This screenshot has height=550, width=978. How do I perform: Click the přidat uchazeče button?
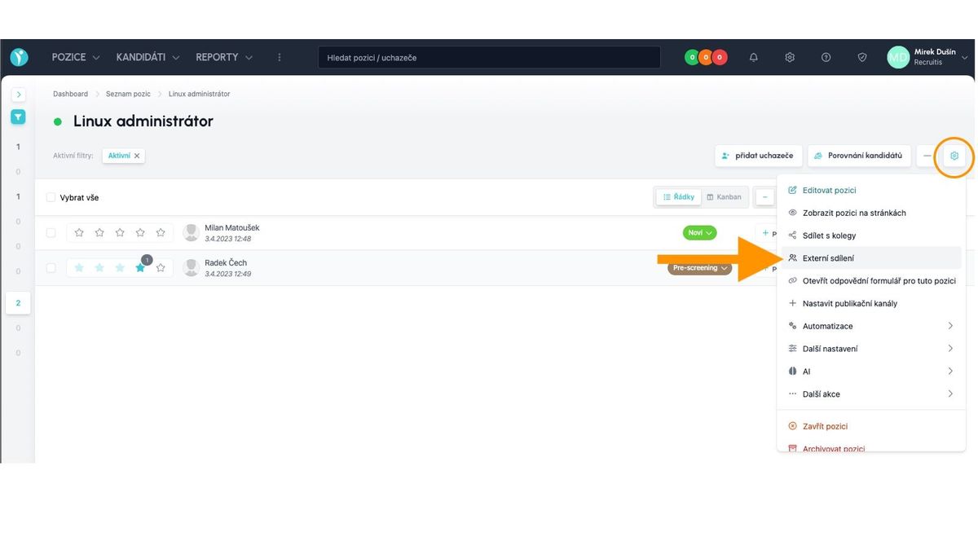click(758, 156)
